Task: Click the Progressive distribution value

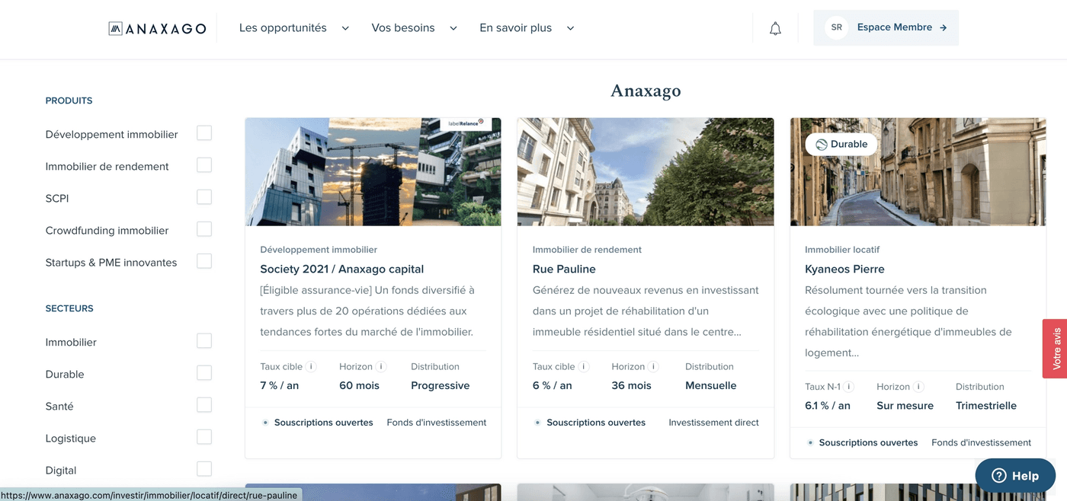Action: pyautogui.click(x=440, y=385)
